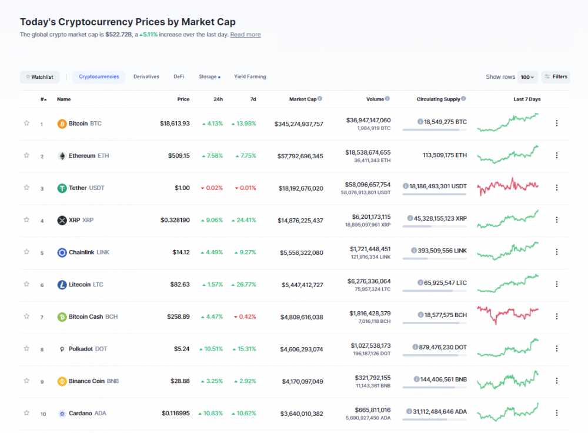The width and height of the screenshot is (588, 433).
Task: Star Chainlink to add to watchlist
Action: click(x=26, y=252)
